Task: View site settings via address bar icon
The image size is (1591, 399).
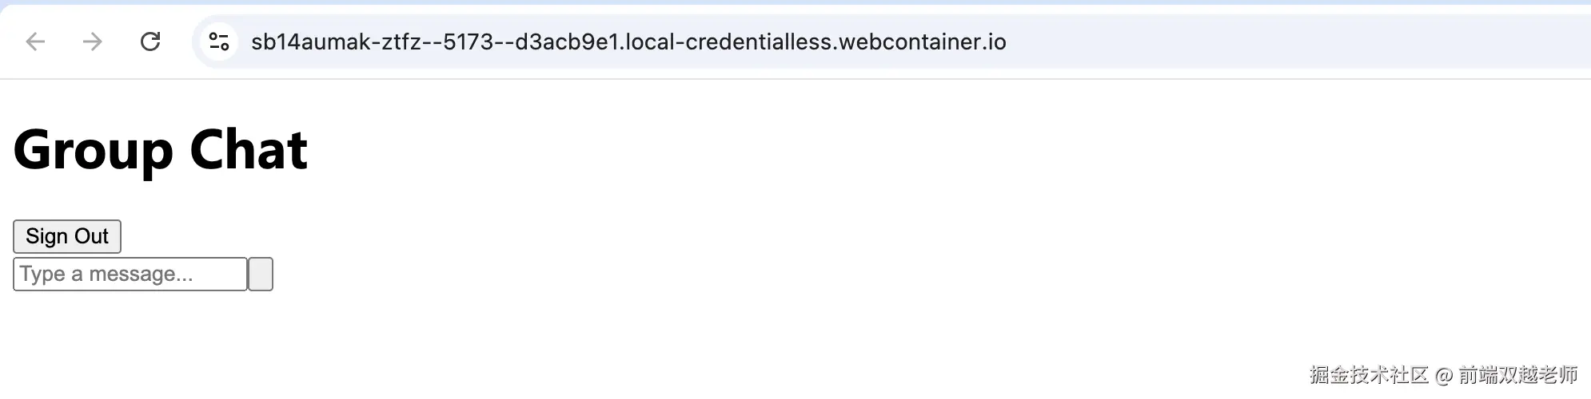Action: [x=219, y=41]
